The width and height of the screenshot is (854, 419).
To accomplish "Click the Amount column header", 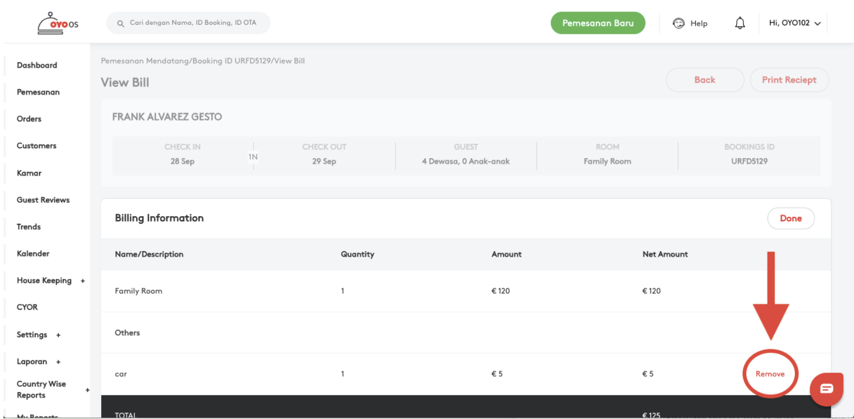I will (507, 254).
